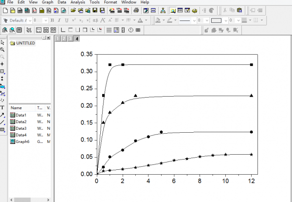Viewport: 292px width, 202px height.
Task: Create a new folder from the toolbar
Action: pyautogui.click(x=13, y=10)
